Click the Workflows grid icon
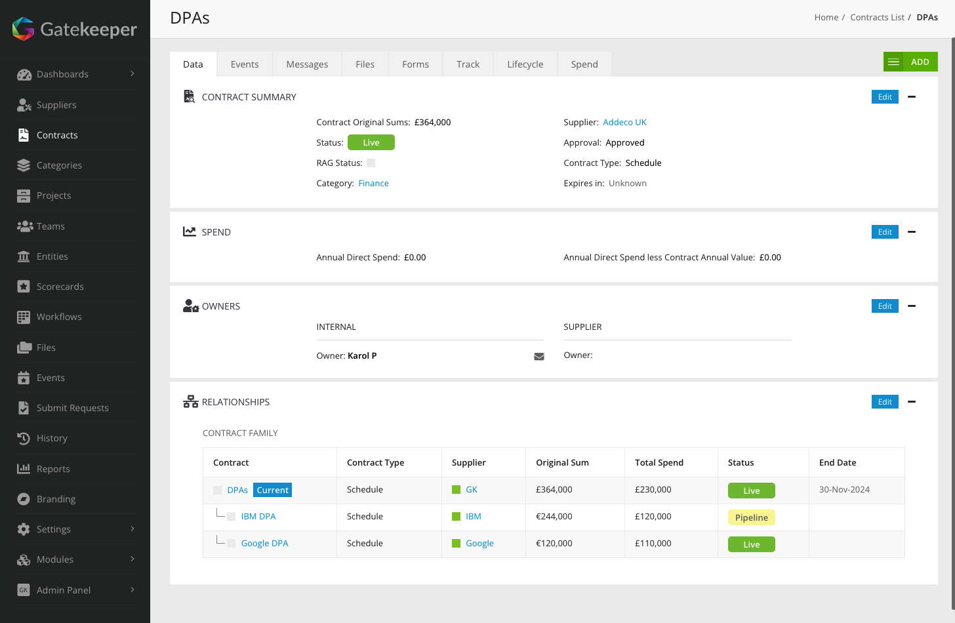 (x=24, y=317)
